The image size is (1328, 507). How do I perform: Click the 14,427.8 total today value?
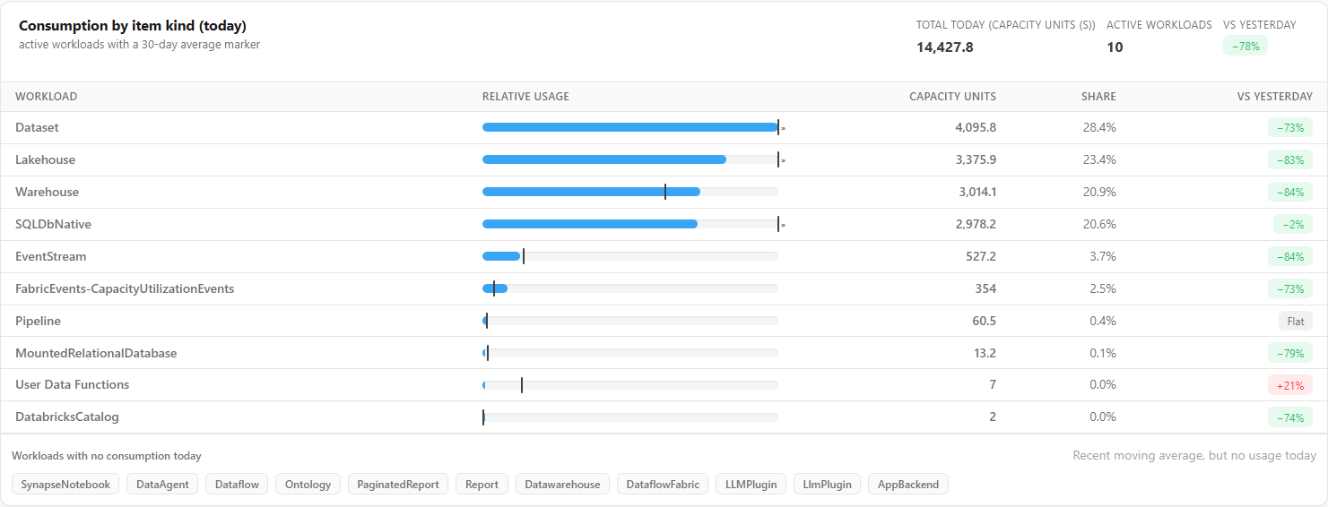(x=945, y=47)
